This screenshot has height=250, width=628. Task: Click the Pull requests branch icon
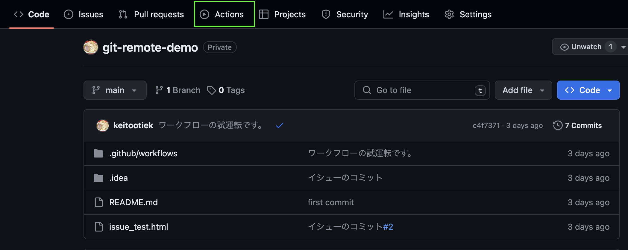[x=123, y=14]
